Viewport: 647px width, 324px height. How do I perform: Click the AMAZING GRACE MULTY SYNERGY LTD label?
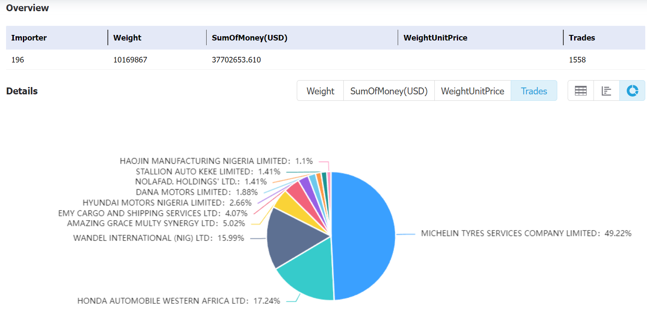[x=156, y=223]
